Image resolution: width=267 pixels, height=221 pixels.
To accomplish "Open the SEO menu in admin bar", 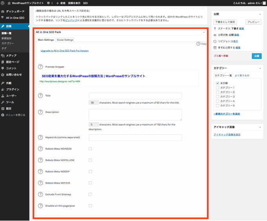I will (x=85, y=3).
